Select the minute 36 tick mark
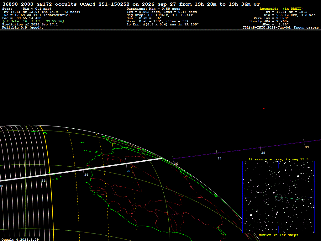The width and height of the screenshot is (321, 241). [173, 158]
